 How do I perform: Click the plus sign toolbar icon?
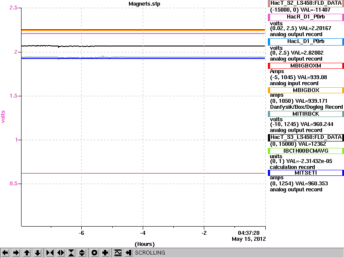(105, 253)
